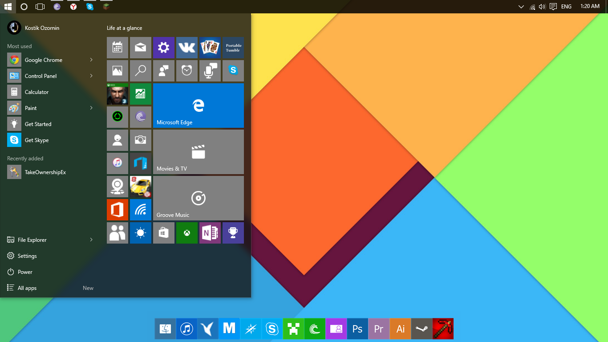This screenshot has height=342, width=608.
Task: Open the VK tile
Action: click(187, 48)
